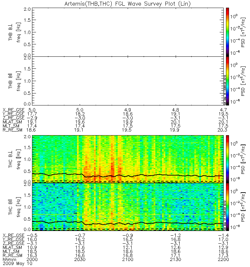Click the 1.5 tick label on THC B∥ axis
Screen dimensions: 250x267
pyautogui.click(x=27, y=195)
